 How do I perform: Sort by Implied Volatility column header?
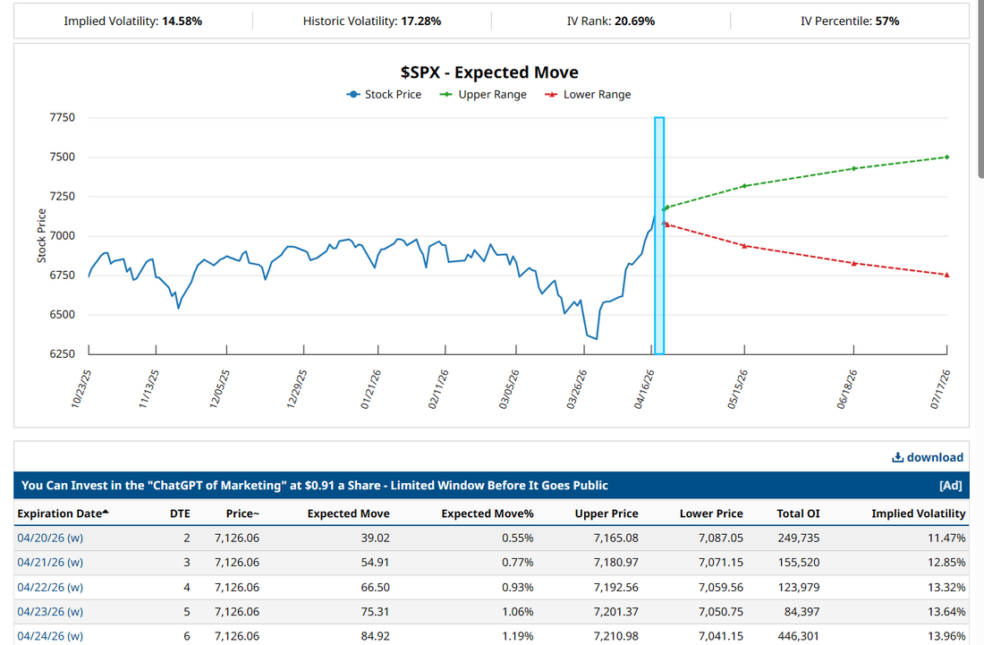[x=918, y=513]
